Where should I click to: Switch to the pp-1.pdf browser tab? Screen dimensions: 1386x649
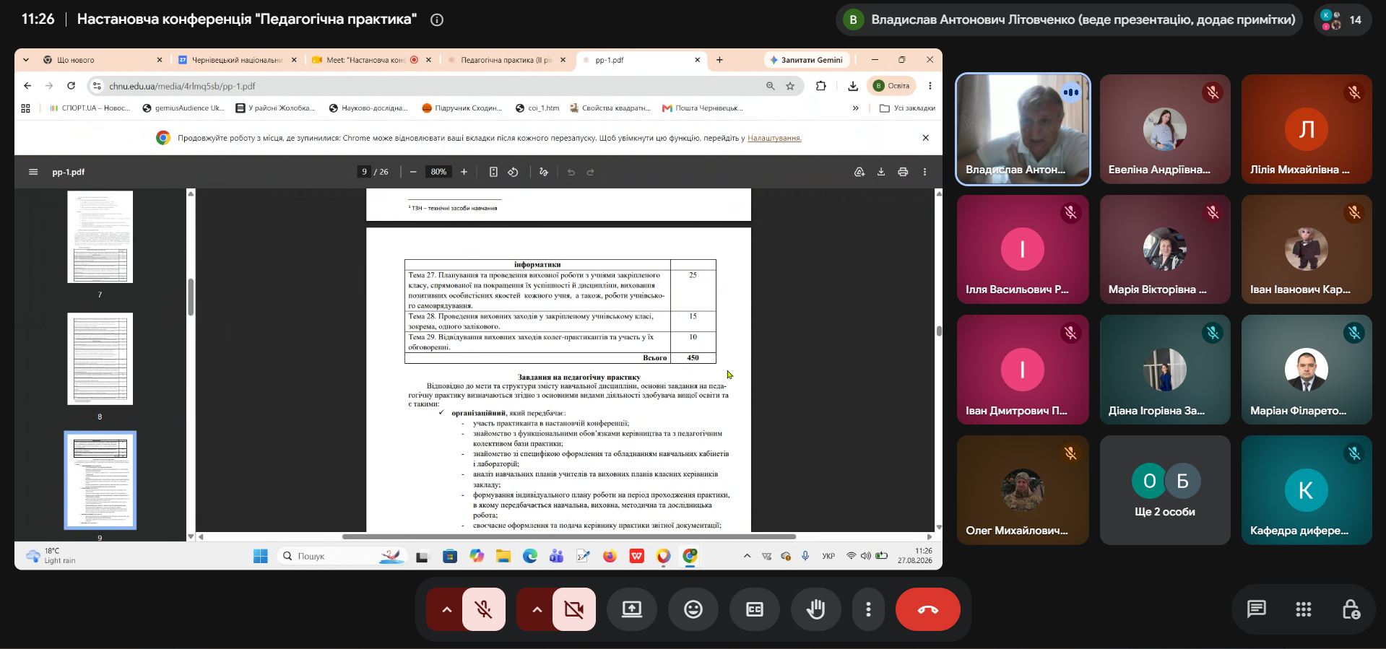pos(641,60)
